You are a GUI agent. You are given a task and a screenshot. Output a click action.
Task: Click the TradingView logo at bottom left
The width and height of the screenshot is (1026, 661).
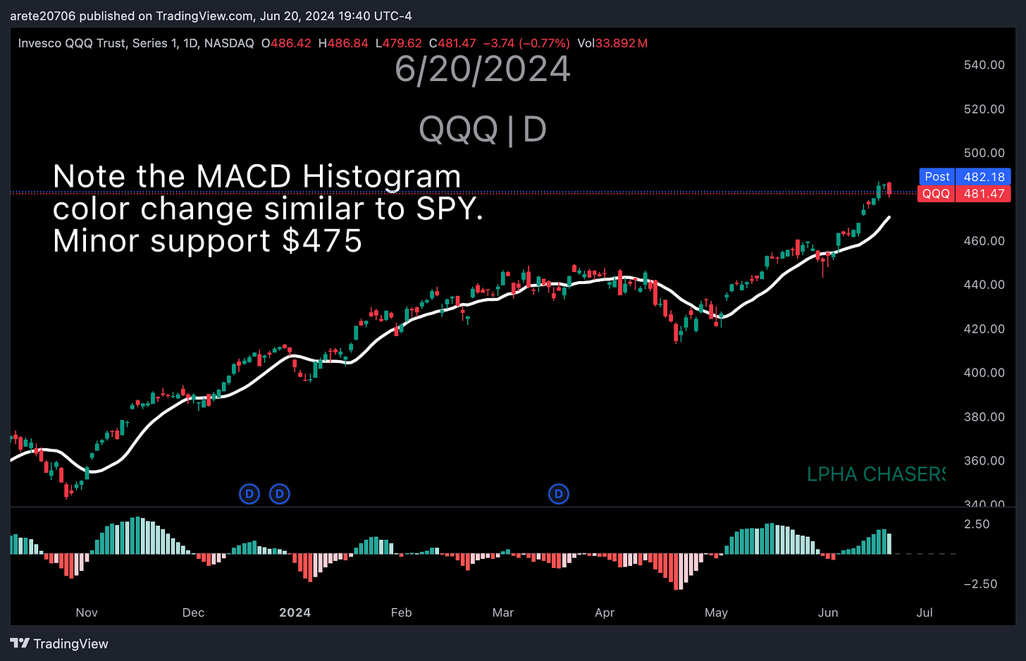59,643
